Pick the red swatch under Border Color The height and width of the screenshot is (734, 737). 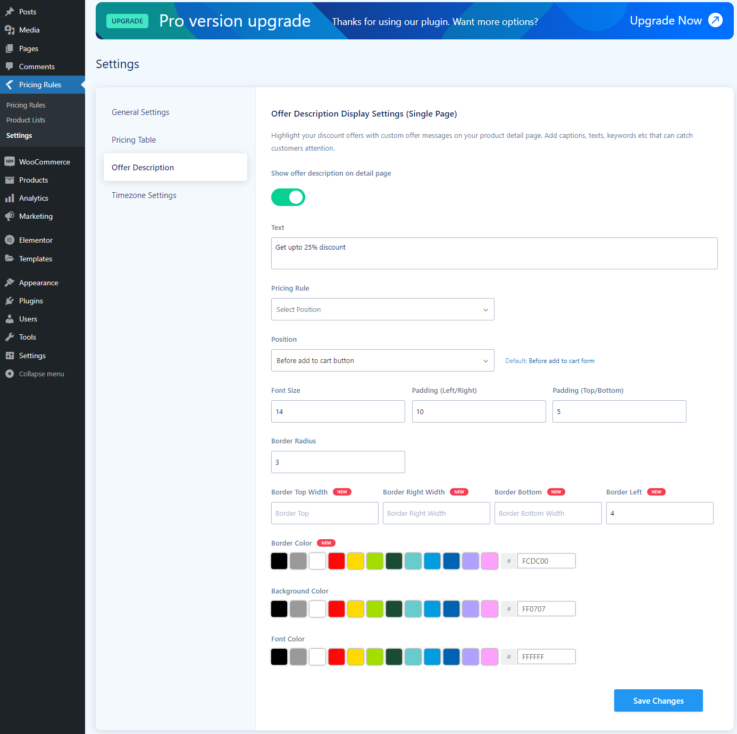point(337,561)
